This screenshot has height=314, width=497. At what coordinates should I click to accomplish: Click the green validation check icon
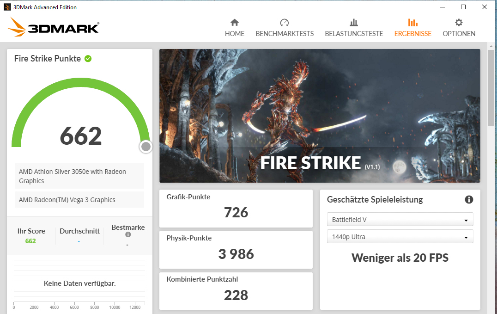[88, 58]
